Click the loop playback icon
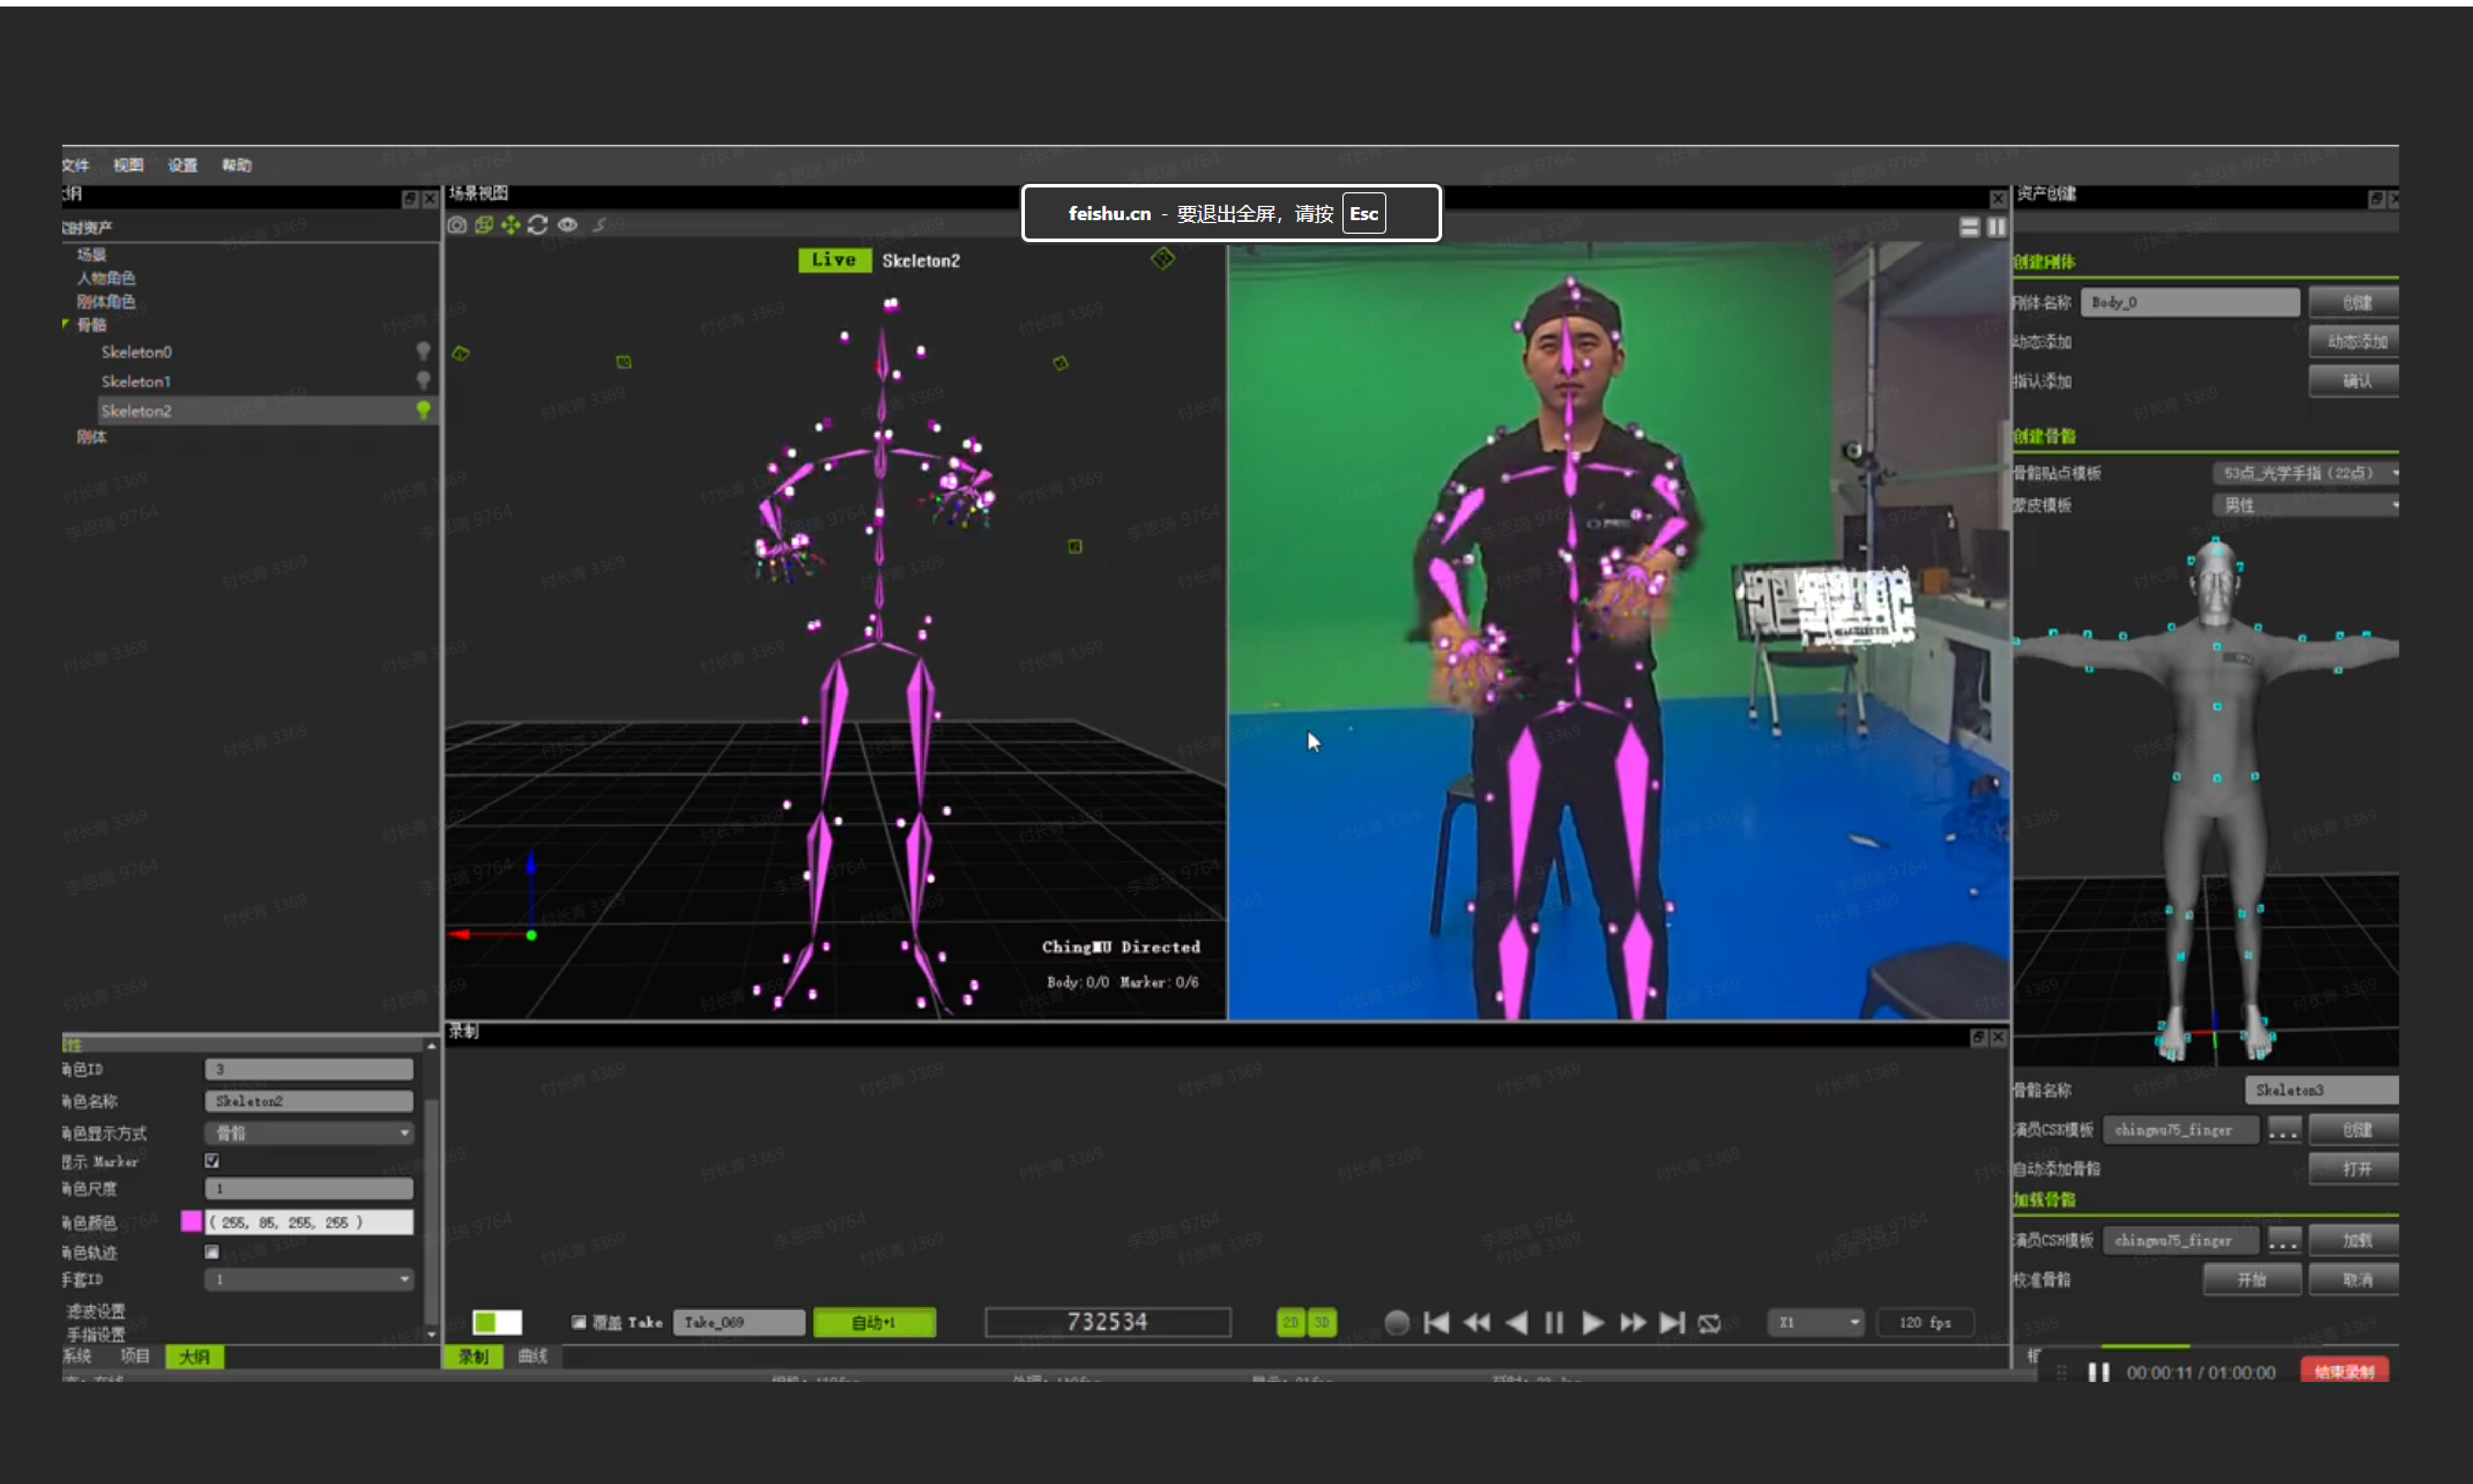2473x1484 pixels. [x=1709, y=1323]
